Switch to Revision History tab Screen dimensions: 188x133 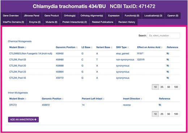coord(127,22)
